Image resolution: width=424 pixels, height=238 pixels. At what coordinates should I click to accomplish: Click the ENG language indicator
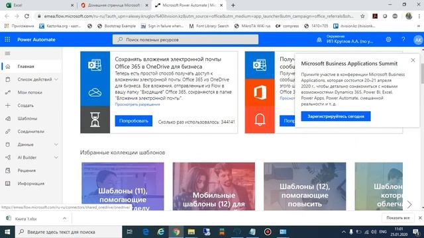(x=383, y=232)
